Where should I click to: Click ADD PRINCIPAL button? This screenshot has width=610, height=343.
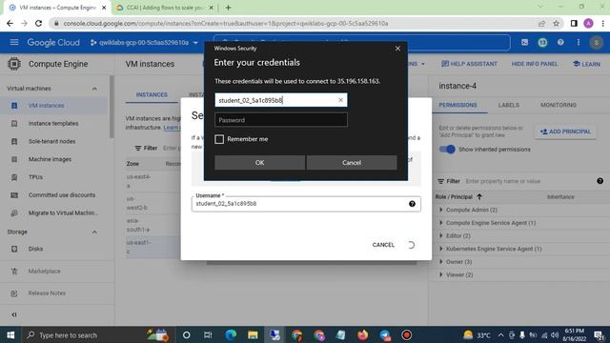565,131
